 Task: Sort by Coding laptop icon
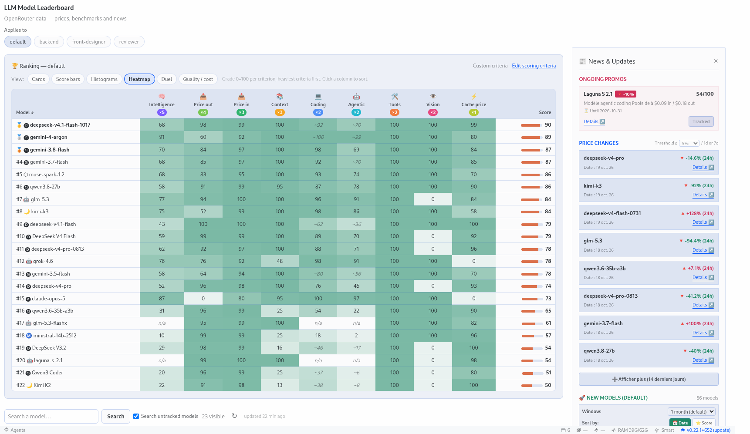pos(318,96)
